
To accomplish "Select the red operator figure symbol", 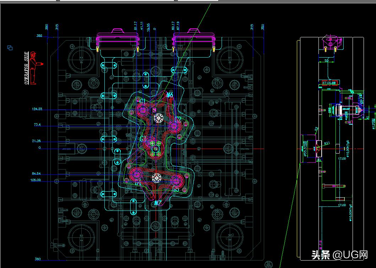I will click(x=34, y=68).
